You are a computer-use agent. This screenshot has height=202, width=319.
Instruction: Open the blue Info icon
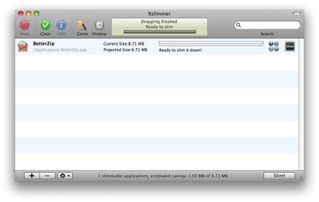(61, 25)
